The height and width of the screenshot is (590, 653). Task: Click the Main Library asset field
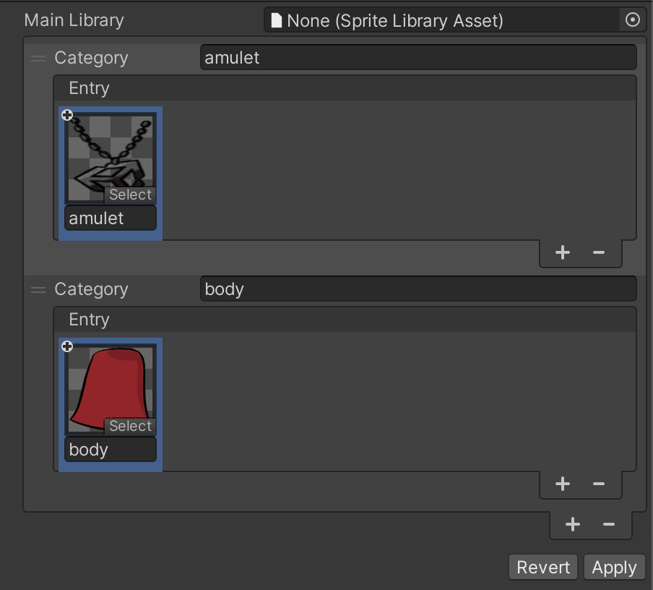click(442, 20)
